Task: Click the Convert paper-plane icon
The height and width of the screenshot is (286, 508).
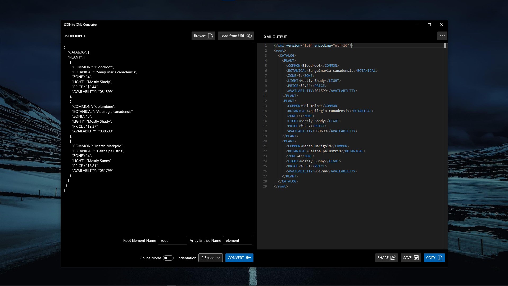Action: click(x=248, y=258)
